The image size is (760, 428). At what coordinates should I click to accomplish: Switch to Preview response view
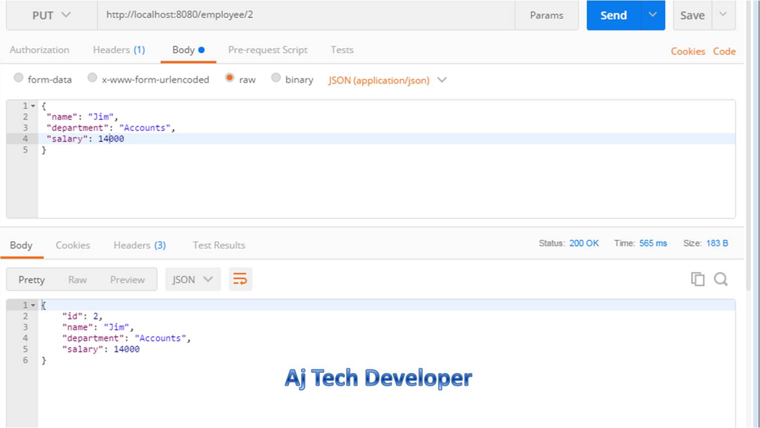point(128,279)
